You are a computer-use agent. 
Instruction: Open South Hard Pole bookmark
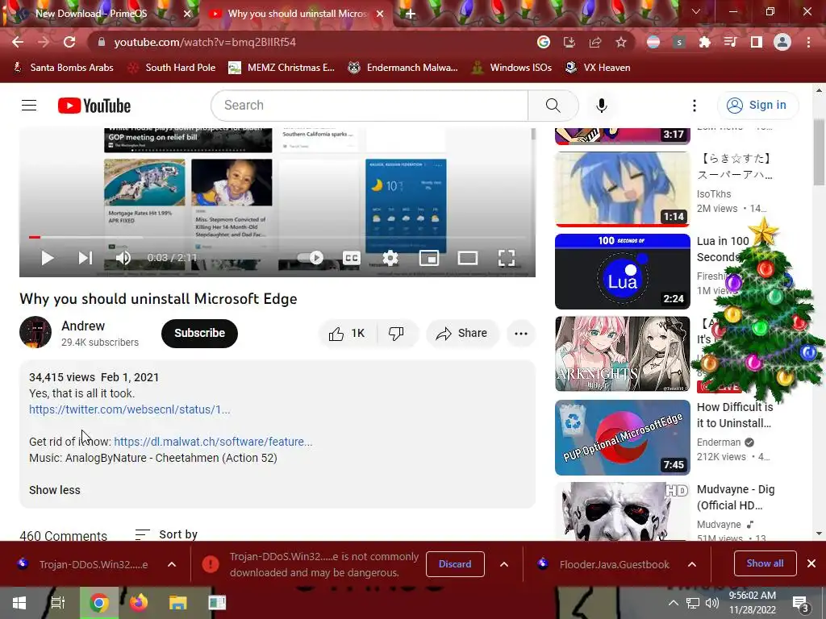coord(173,68)
